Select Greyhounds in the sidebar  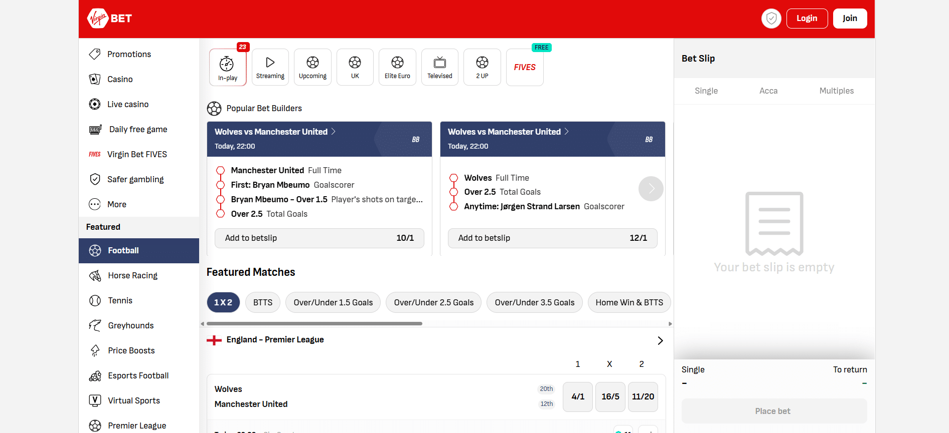pyautogui.click(x=139, y=326)
